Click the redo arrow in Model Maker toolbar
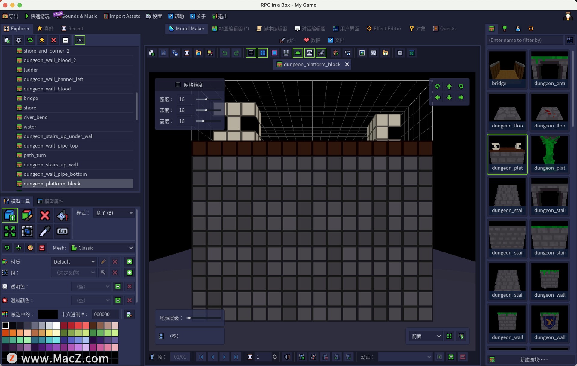The image size is (577, 366). [x=237, y=53]
